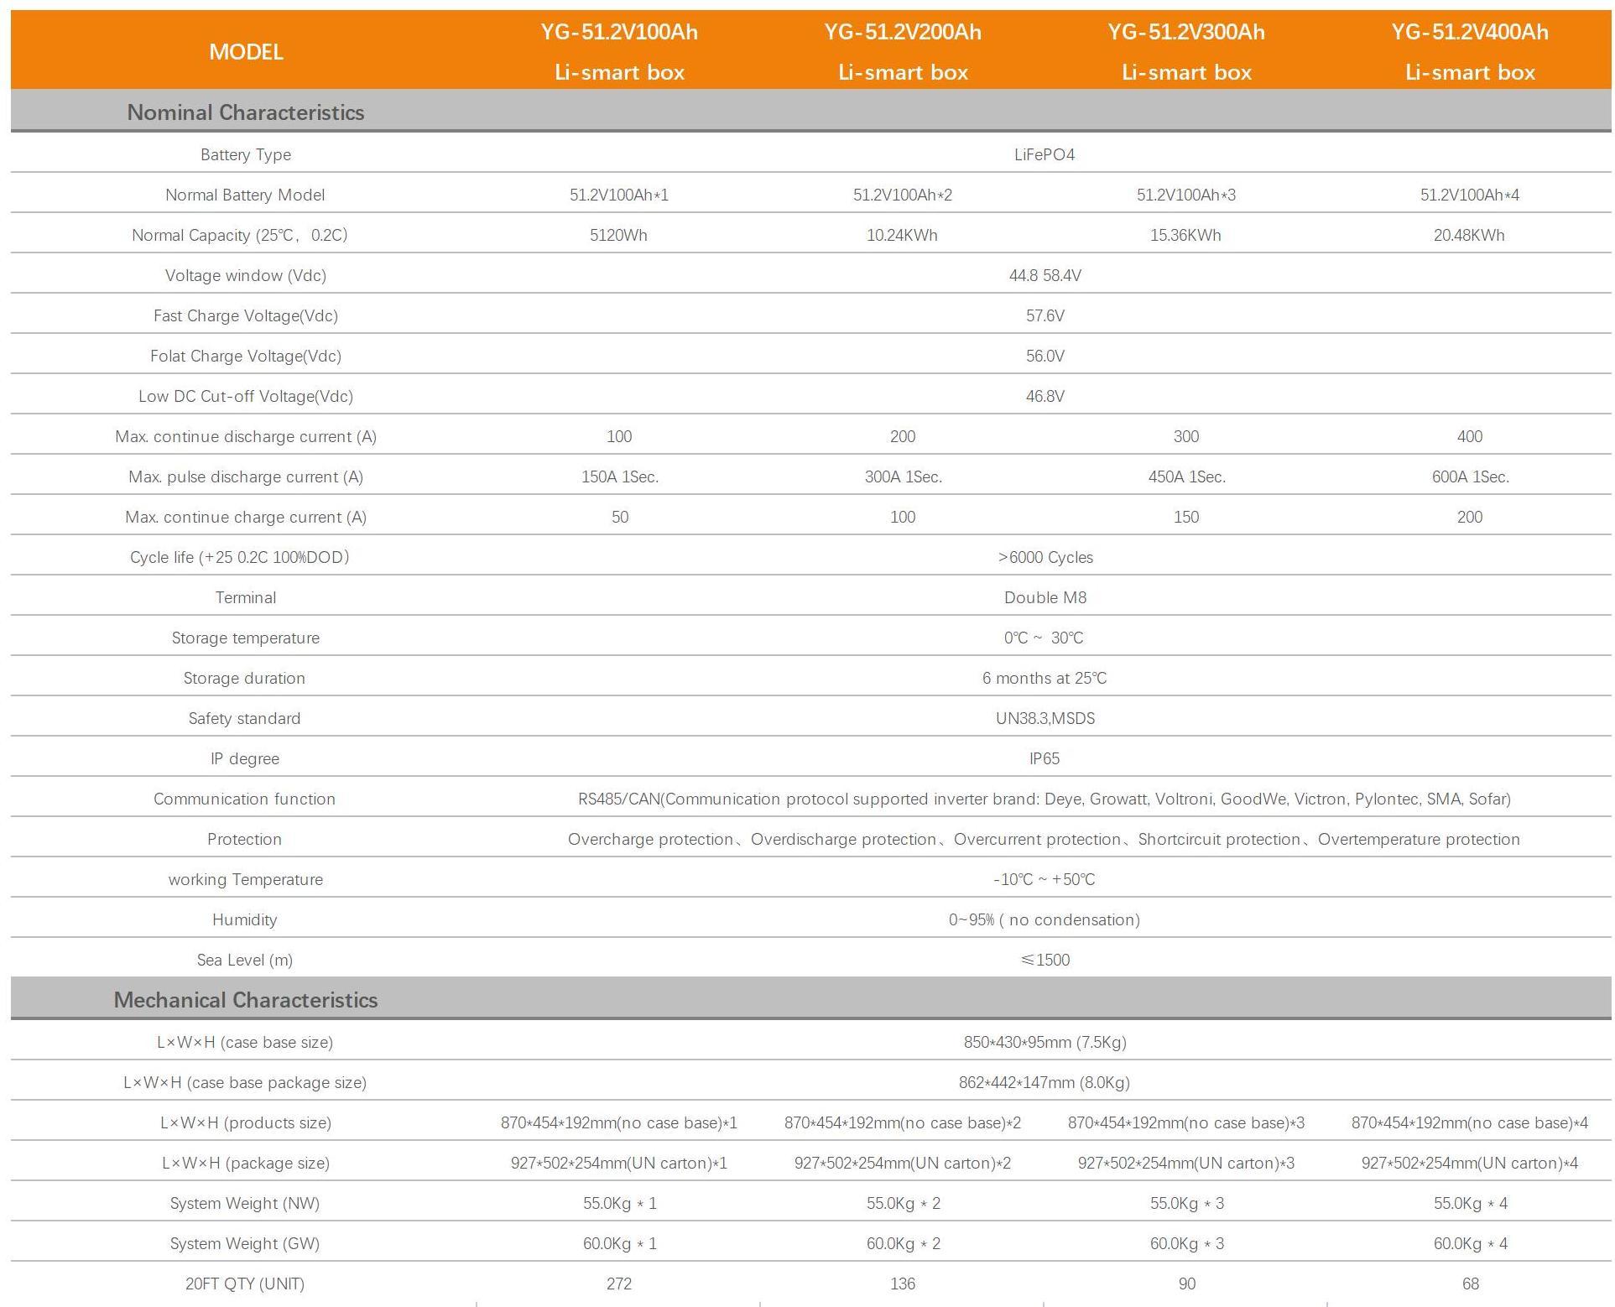Click the 0~95% ( no condensation) value
This screenshot has height=1307, width=1615.
click(x=1045, y=919)
